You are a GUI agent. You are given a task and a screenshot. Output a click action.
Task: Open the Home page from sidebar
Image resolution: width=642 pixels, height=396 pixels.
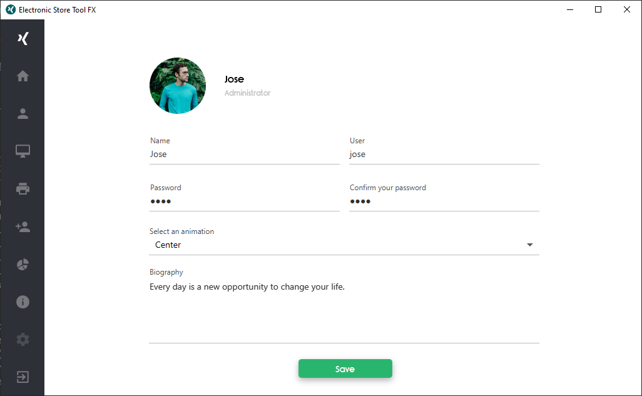click(23, 76)
